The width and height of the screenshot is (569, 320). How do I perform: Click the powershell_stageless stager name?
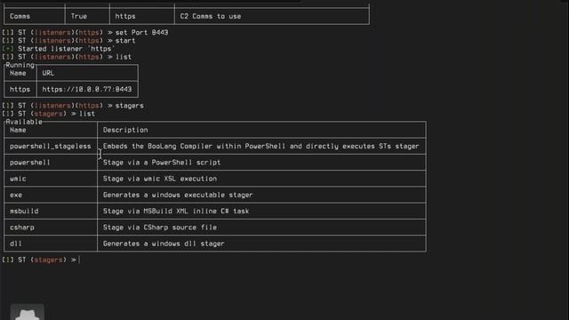[x=51, y=146]
